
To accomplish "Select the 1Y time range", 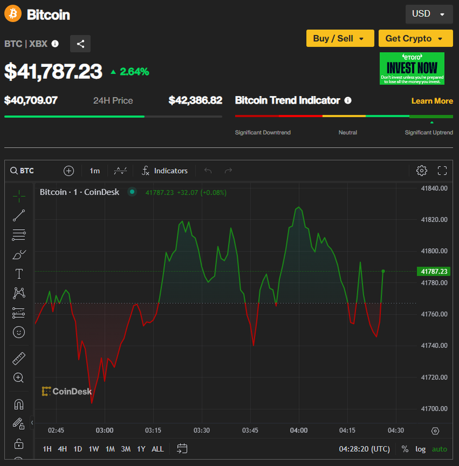I will [x=141, y=449].
